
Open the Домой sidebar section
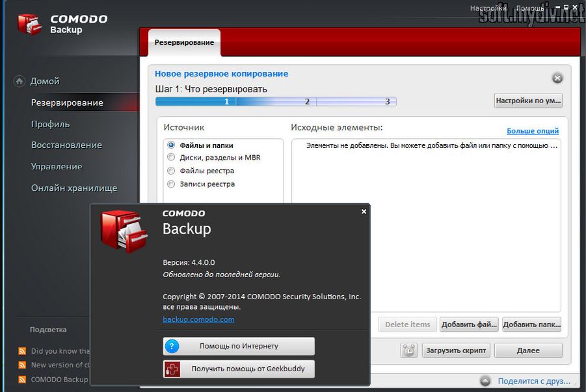45,81
